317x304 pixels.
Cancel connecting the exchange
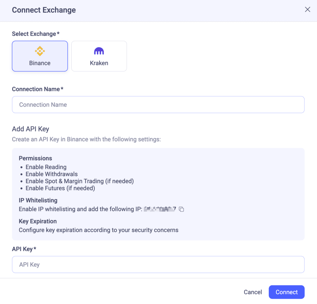tap(253, 292)
